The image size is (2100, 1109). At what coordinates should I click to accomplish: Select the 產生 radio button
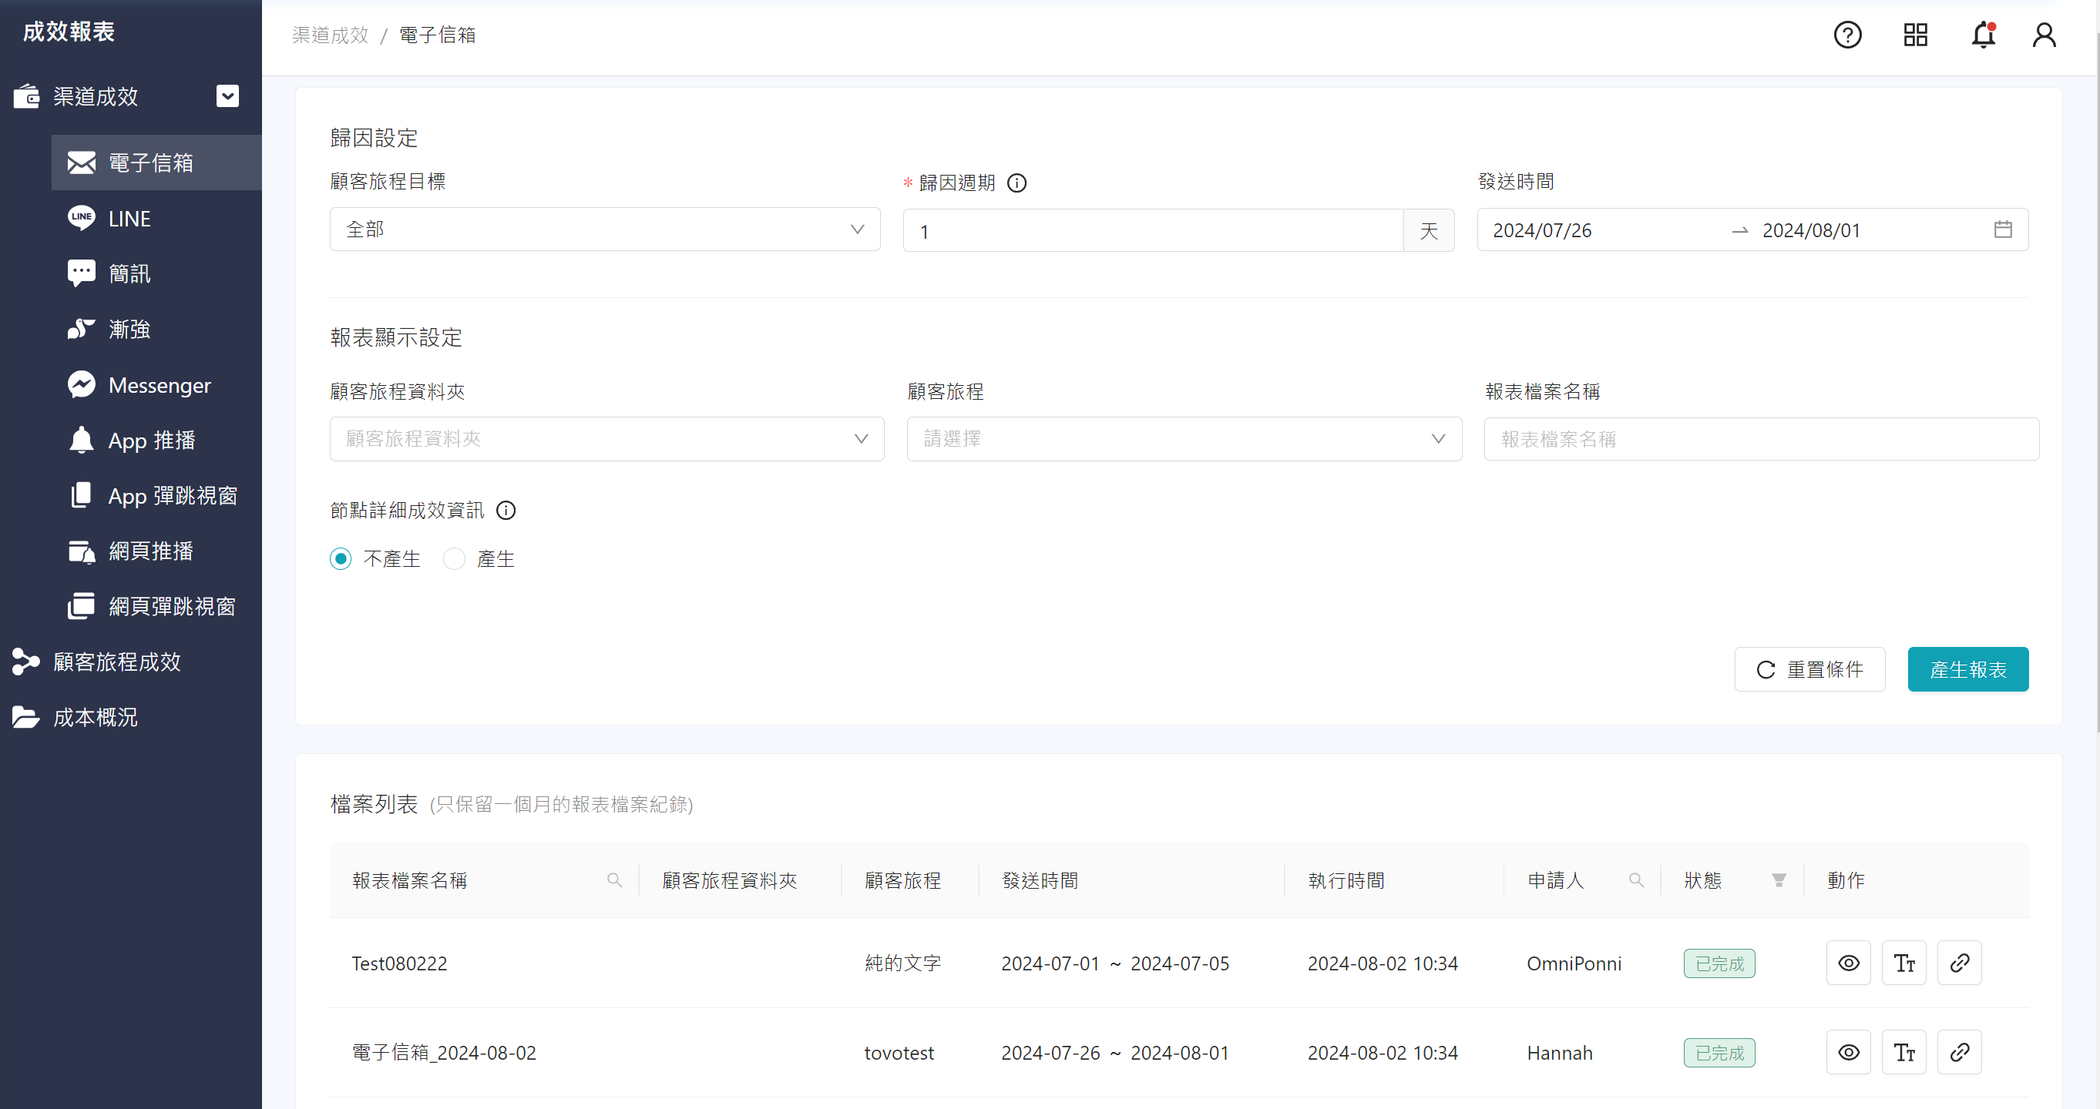(x=454, y=558)
